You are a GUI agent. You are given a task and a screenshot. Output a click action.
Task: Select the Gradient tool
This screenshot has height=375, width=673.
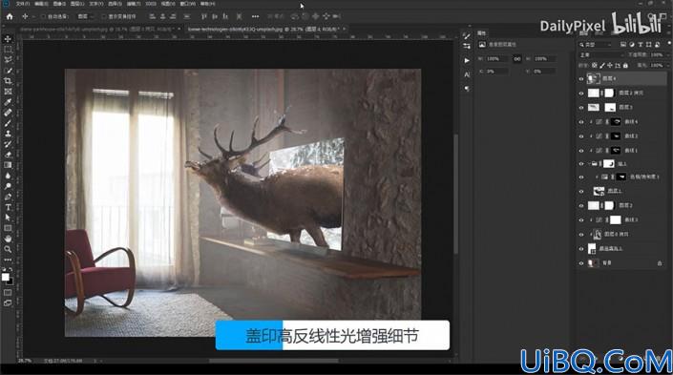click(8, 165)
